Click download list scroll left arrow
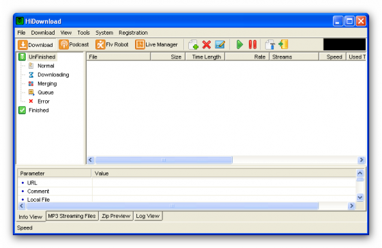The height and width of the screenshot is (248, 382). pos(91,160)
